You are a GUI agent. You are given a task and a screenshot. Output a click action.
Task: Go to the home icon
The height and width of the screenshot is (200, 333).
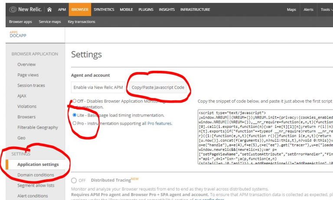(x=49, y=10)
